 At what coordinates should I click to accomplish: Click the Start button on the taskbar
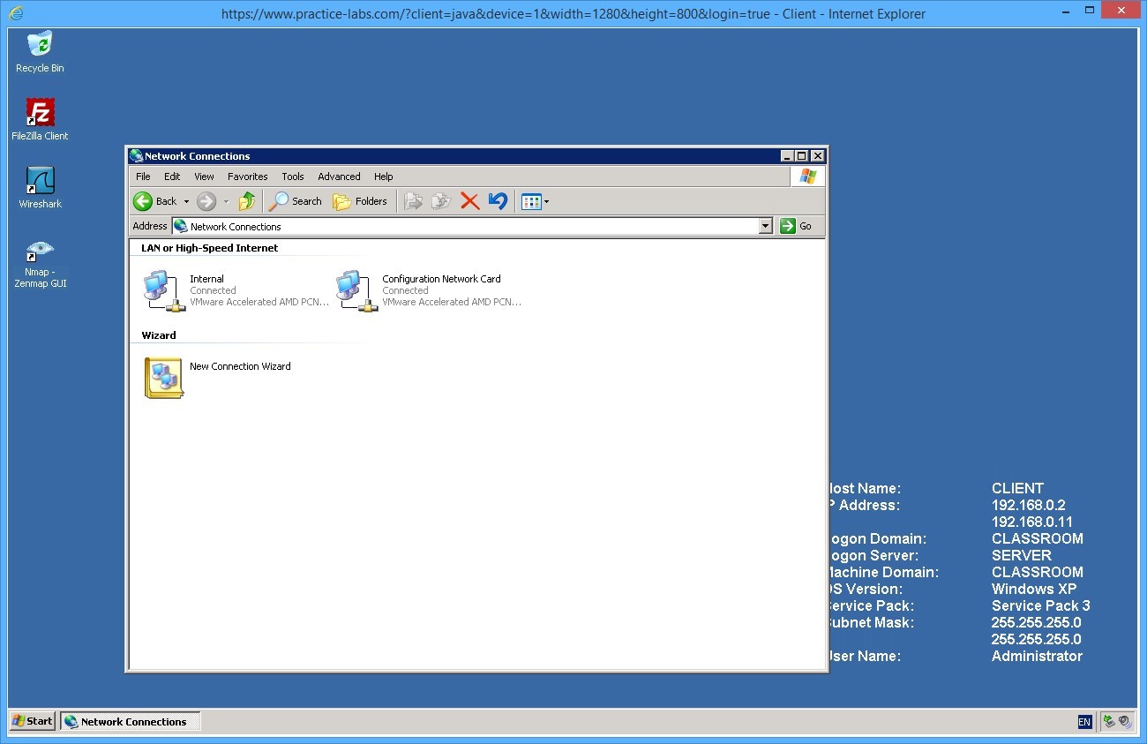(32, 721)
